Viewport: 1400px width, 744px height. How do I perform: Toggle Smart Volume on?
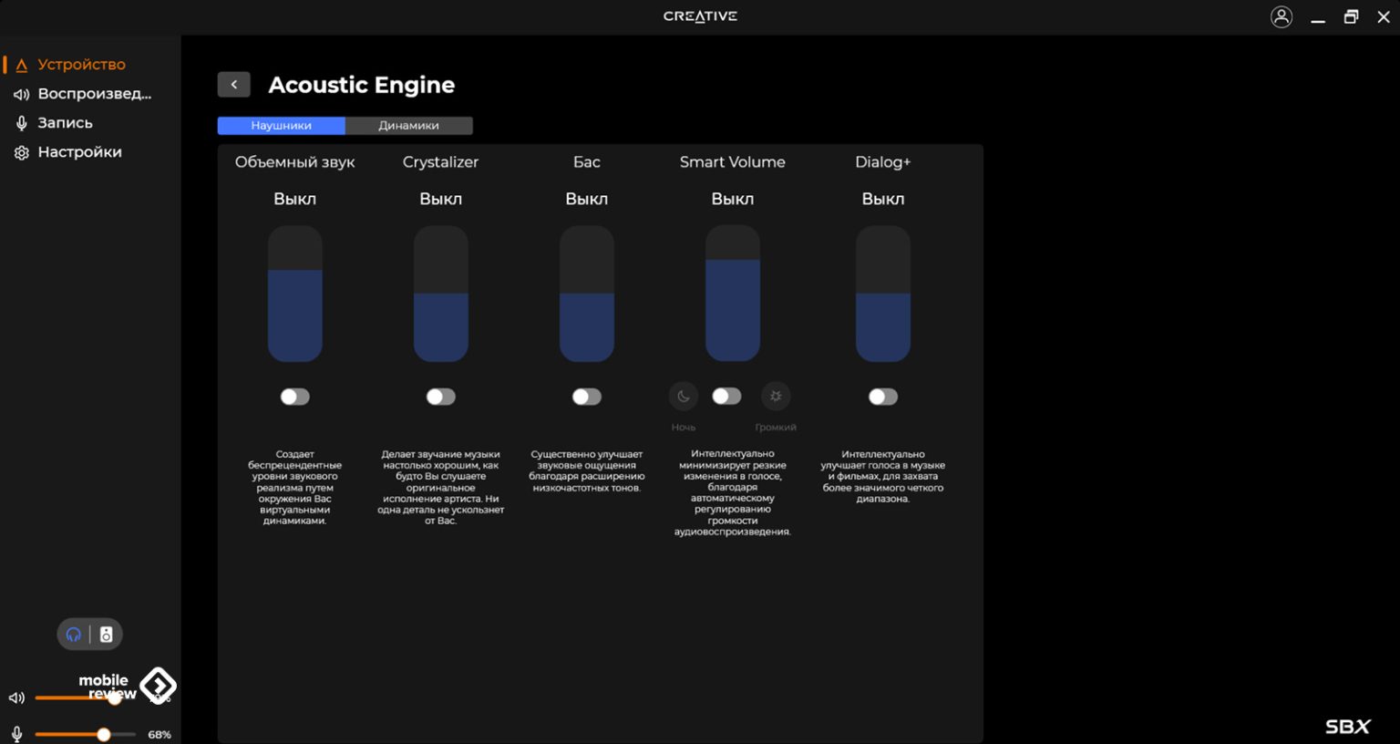point(726,397)
